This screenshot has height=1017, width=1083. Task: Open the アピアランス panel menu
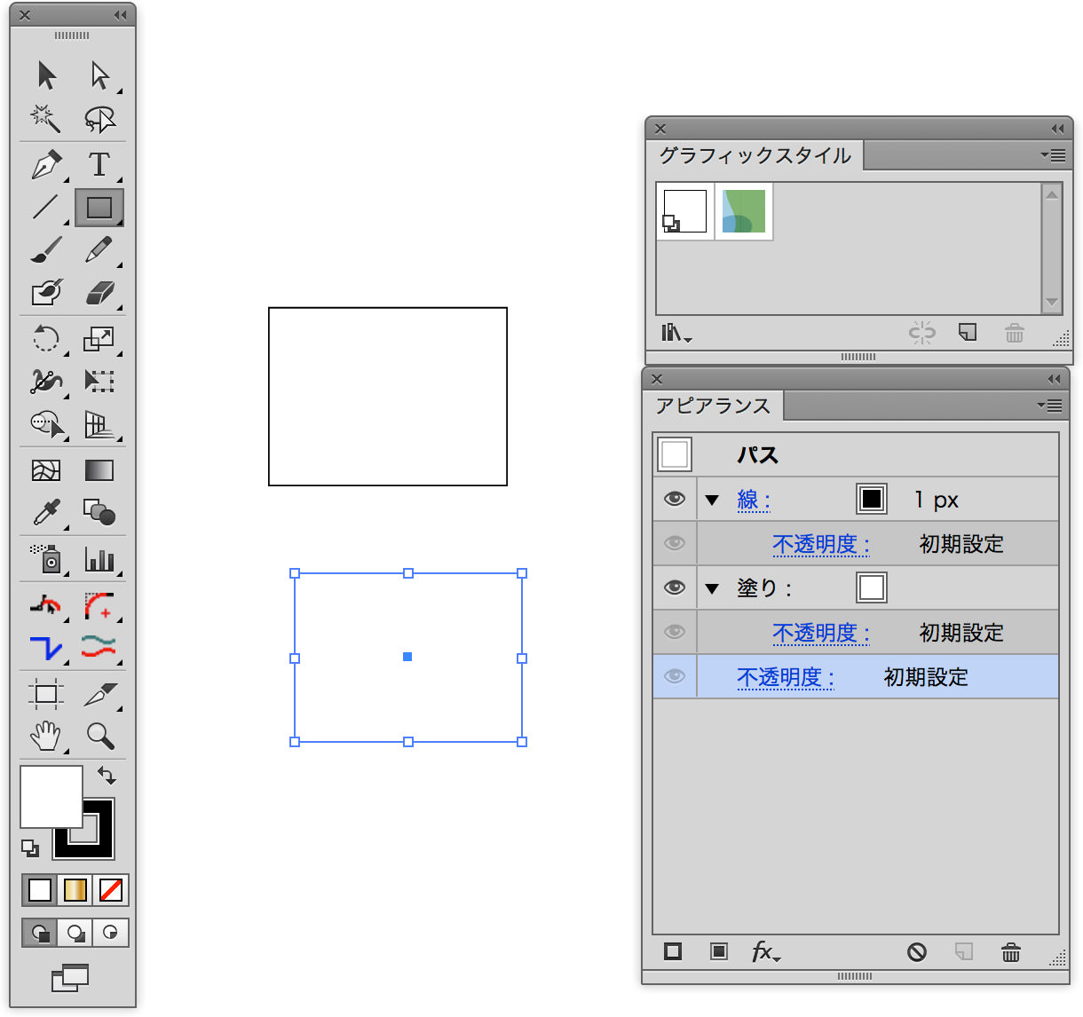[1049, 406]
